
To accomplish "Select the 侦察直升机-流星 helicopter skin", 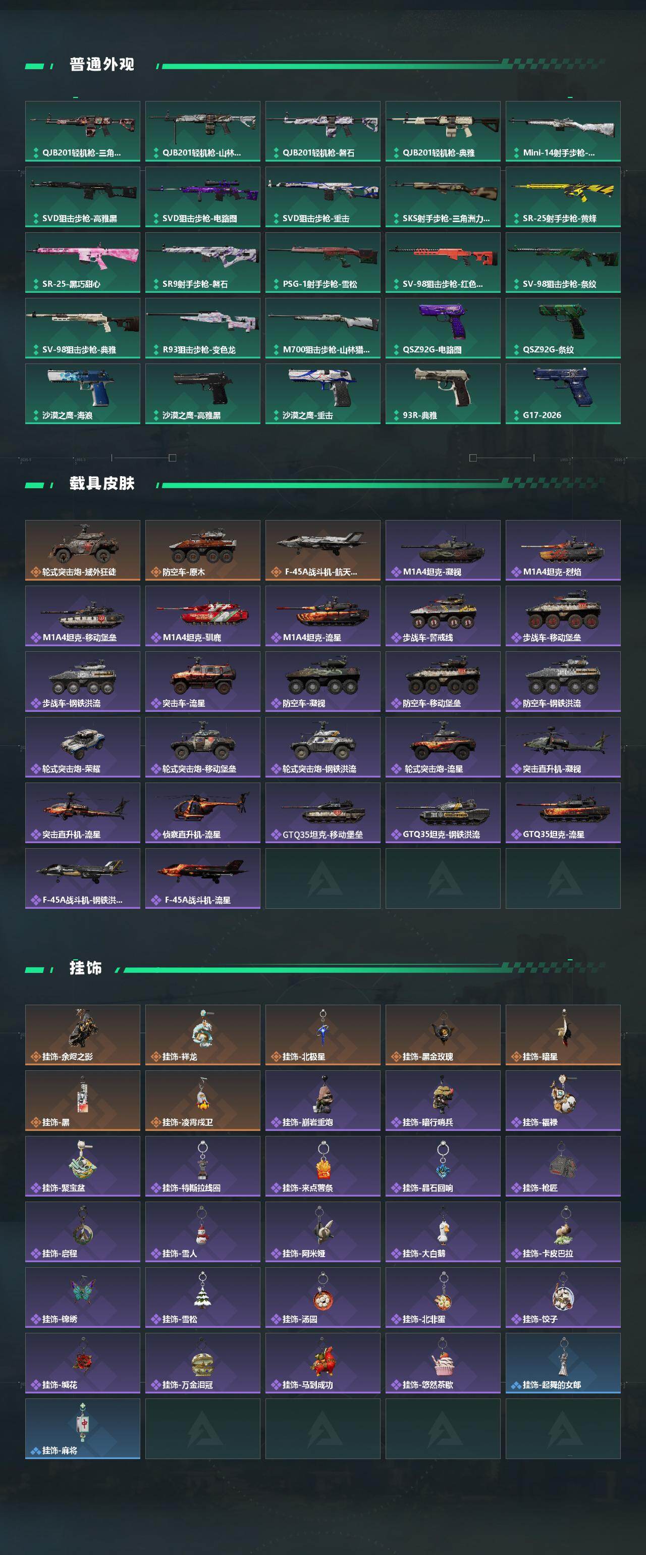I will pyautogui.click(x=203, y=812).
